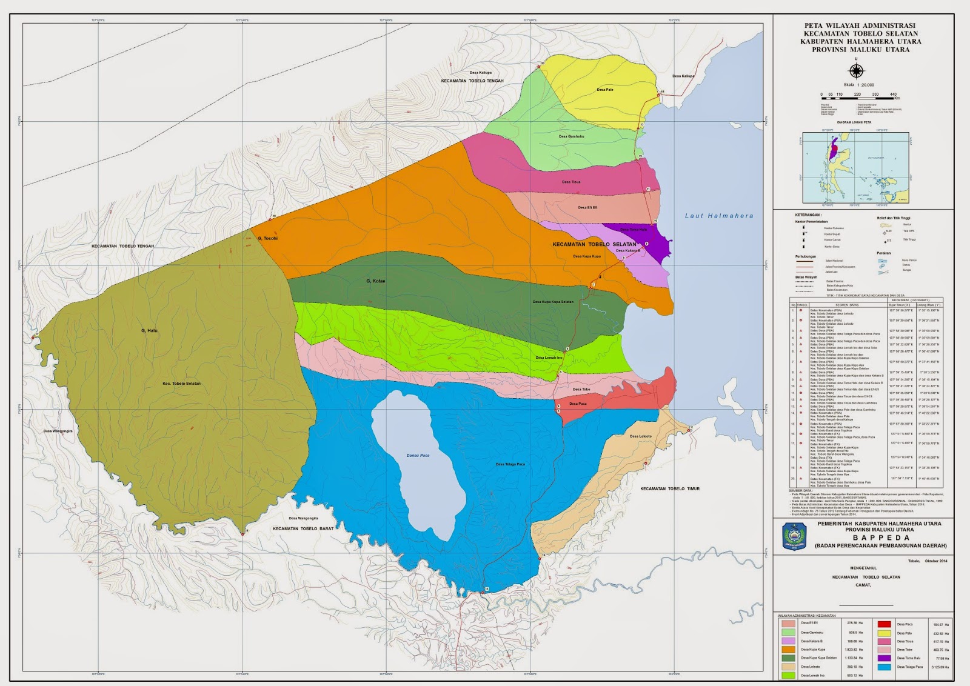Image resolution: width=970 pixels, height=686 pixels.
Task: Click the Kontur relief symbol in legend
Action: coord(886,225)
